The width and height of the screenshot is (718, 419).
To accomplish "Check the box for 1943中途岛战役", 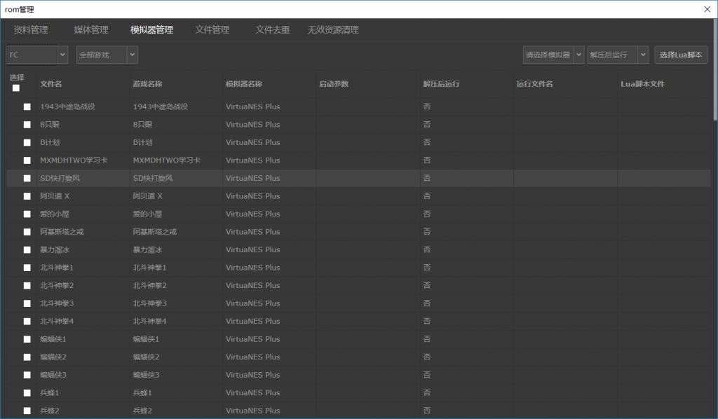I will click(27, 107).
